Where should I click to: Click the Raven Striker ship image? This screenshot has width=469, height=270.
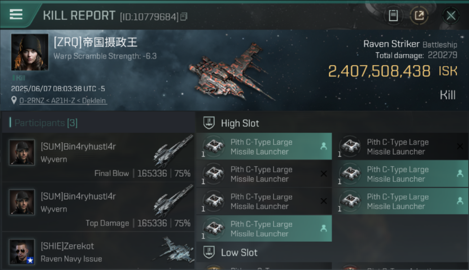pyautogui.click(x=231, y=72)
